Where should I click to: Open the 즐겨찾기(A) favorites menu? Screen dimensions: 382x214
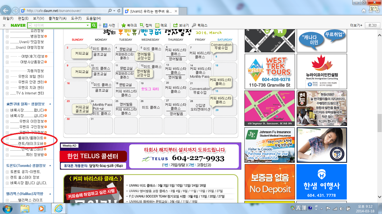coord(57,18)
